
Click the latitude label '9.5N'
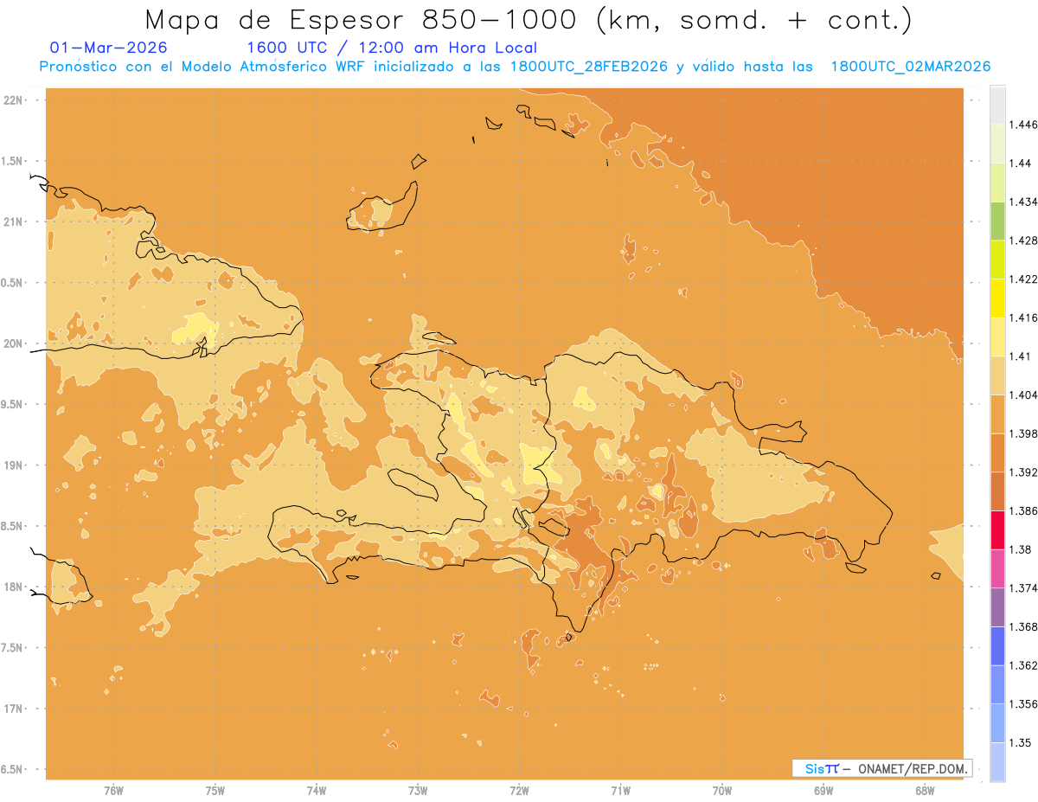point(12,405)
